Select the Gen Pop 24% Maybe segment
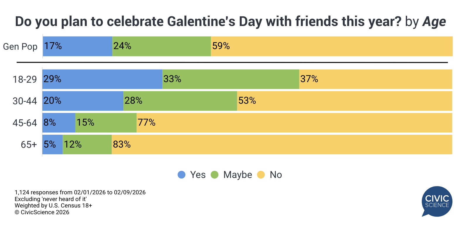This screenshot has width=465, height=225. click(x=161, y=46)
